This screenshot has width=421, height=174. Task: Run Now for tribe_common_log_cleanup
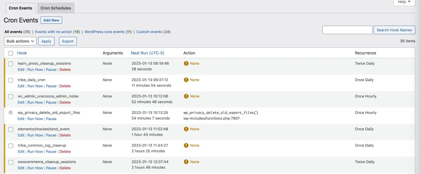click(35, 152)
